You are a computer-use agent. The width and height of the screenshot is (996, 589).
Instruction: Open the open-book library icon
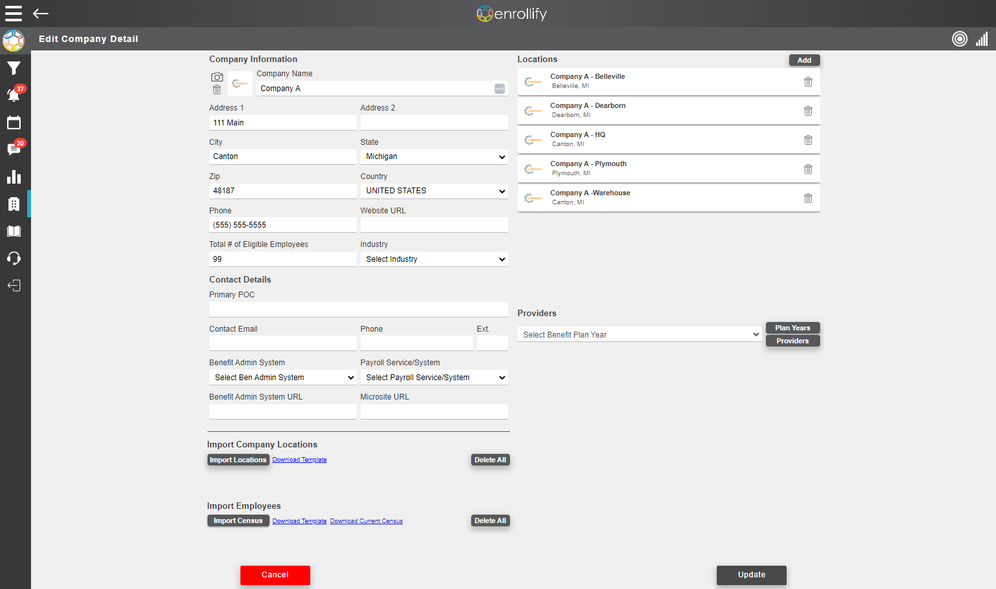point(14,231)
